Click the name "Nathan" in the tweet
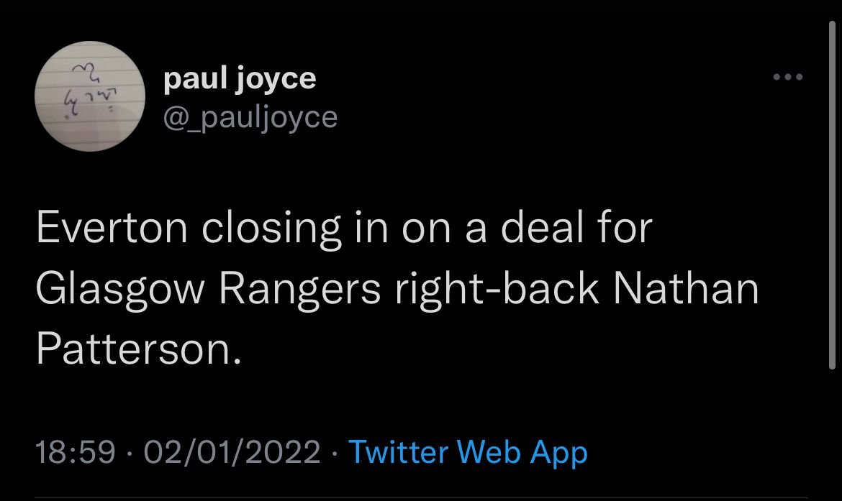Image resolution: width=842 pixels, height=501 pixels. (687, 289)
